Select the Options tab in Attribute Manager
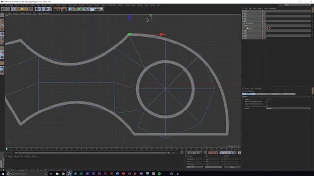 [249, 94]
